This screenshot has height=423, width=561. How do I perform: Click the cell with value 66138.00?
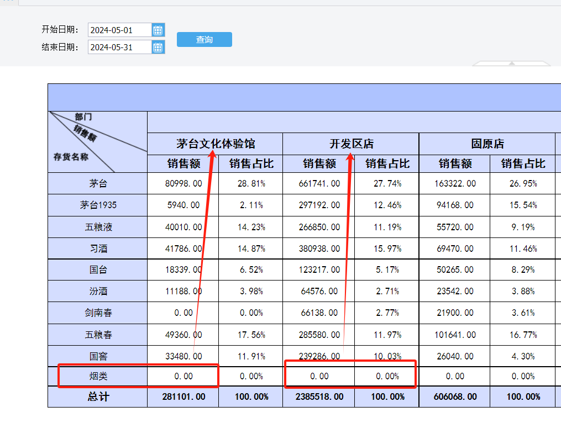point(319,313)
